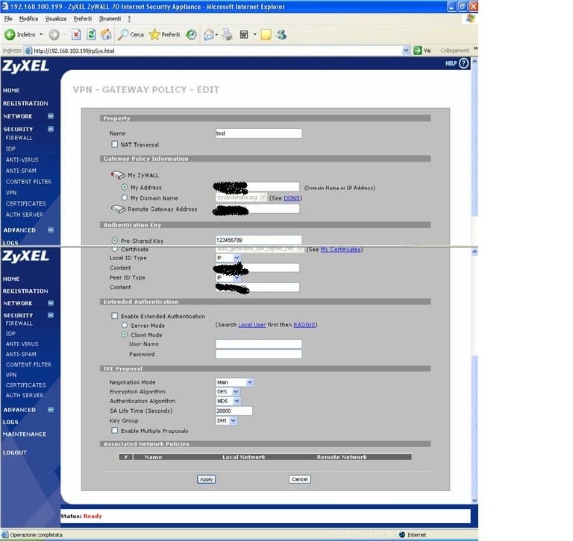
Task: Open the Key Group DH1 dropdown
Action: click(227, 421)
